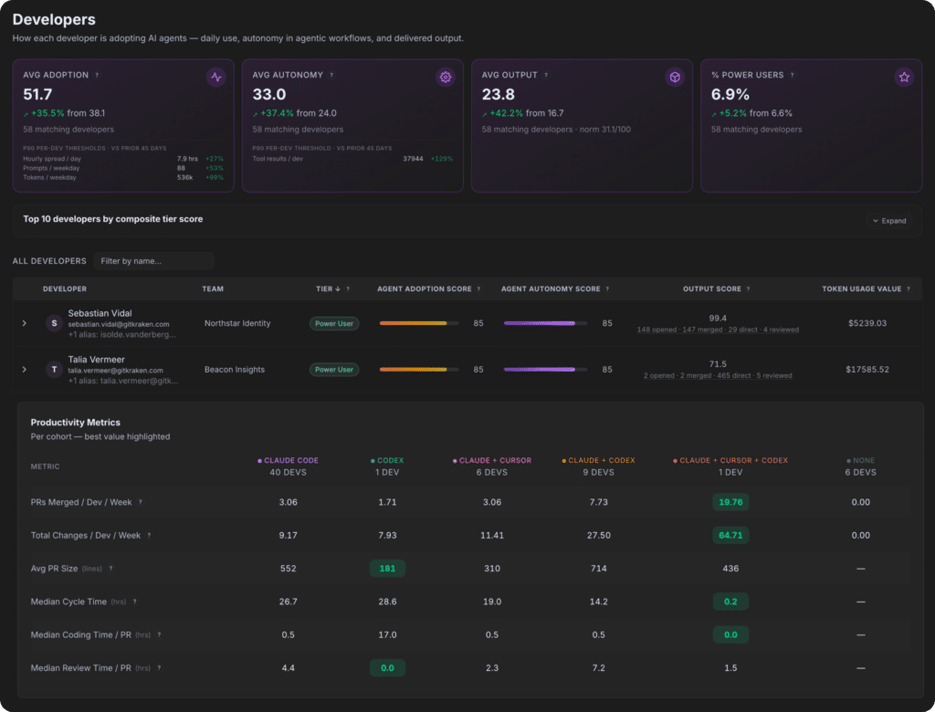
Task: Click the gear icon on Avg Autonomy card
Action: (x=445, y=77)
